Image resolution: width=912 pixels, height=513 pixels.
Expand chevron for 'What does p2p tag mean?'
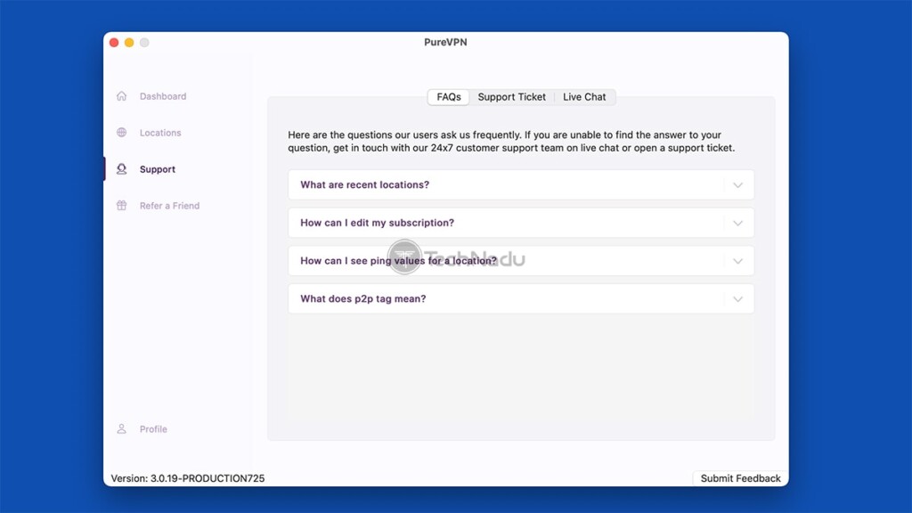737,299
